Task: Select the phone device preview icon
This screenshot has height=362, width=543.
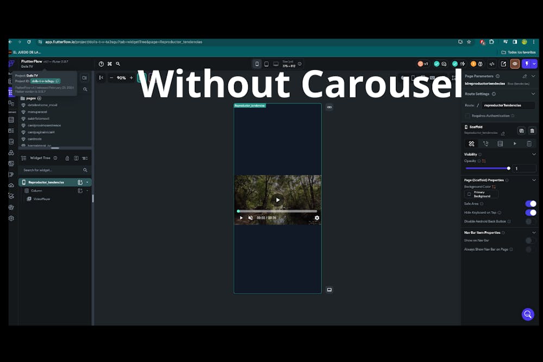Action: pyautogui.click(x=257, y=63)
